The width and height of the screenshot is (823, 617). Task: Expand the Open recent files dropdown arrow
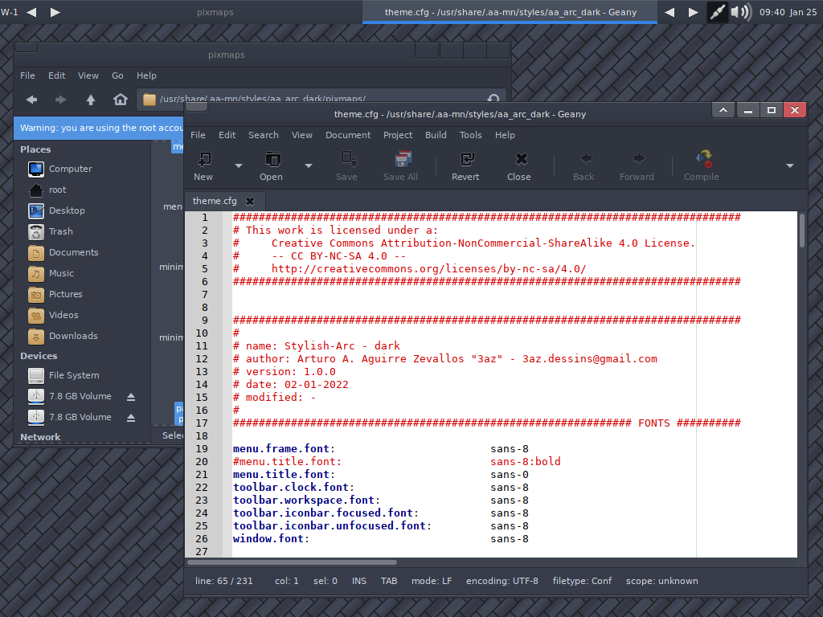click(309, 165)
